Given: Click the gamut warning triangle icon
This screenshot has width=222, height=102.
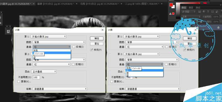Looking at the screenshot, I should point(170,14).
